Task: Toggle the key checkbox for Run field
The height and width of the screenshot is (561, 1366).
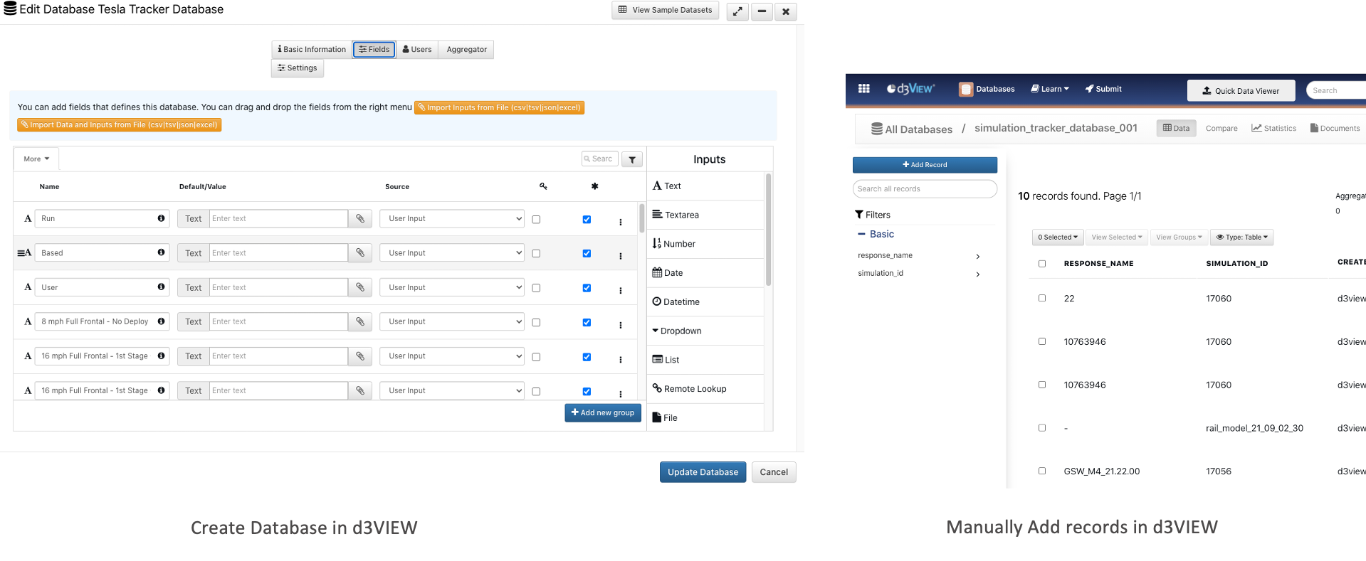Action: 536,220
